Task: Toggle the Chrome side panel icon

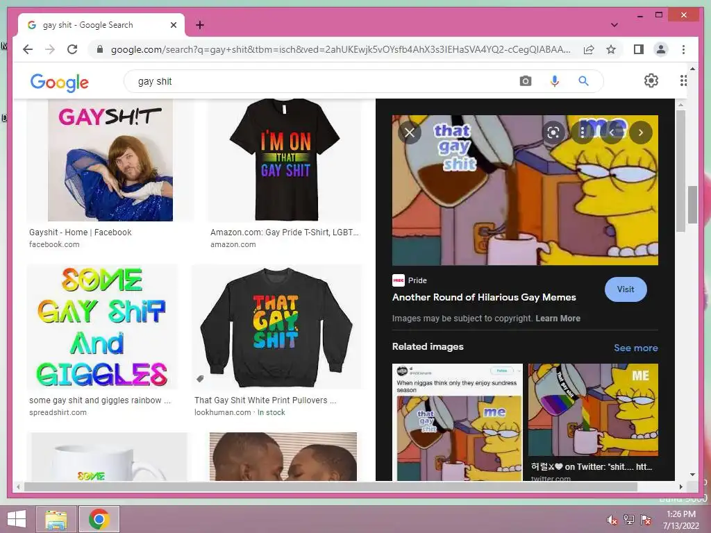Action: (639, 49)
